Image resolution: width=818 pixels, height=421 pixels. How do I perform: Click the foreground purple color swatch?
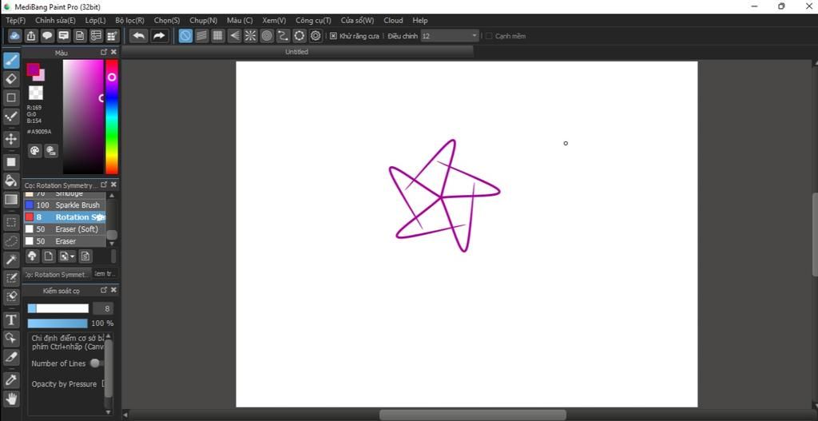point(33,69)
